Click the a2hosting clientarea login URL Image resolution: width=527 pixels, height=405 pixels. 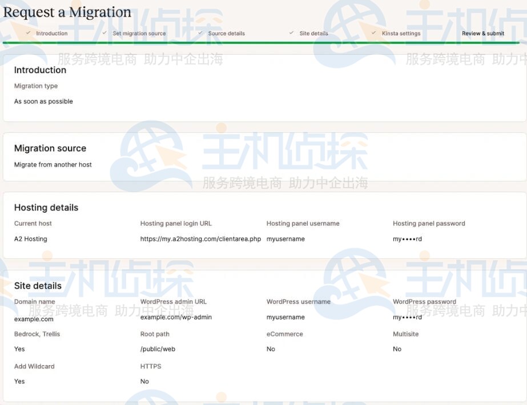coord(200,239)
